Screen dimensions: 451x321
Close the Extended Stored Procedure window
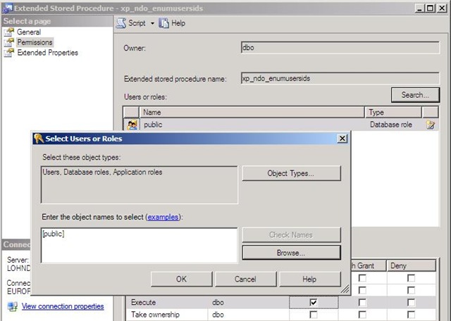click(442, 8)
